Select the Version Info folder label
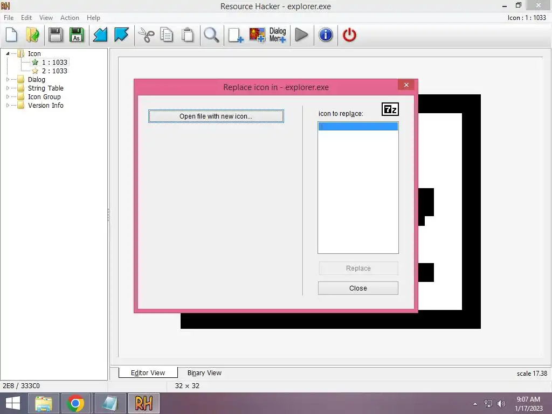 (46, 105)
